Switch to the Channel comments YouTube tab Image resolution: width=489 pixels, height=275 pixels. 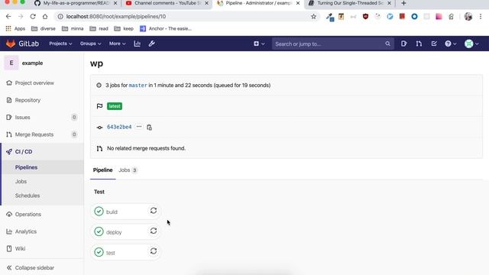[167, 3]
